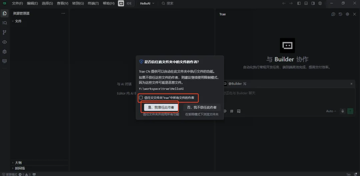360x176 pixels.
Task: Toggle the right sidebar layout icon
Action: pos(313,3)
